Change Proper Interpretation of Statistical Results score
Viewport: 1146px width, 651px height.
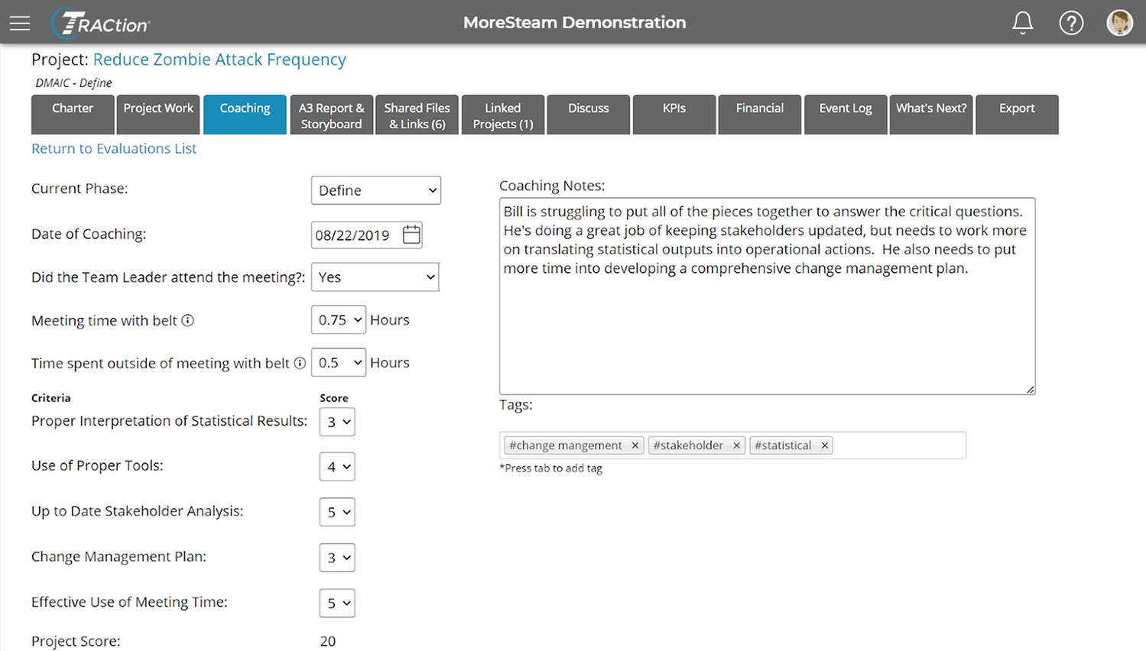click(337, 422)
